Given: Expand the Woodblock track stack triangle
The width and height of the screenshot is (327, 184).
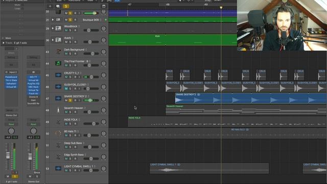Looking at the screenshot, I should click(53, 28).
